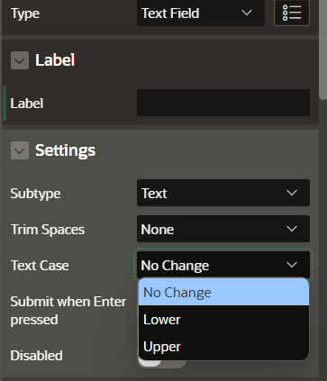Collapse the Settings section chevron
The width and height of the screenshot is (327, 381).
coord(20,150)
